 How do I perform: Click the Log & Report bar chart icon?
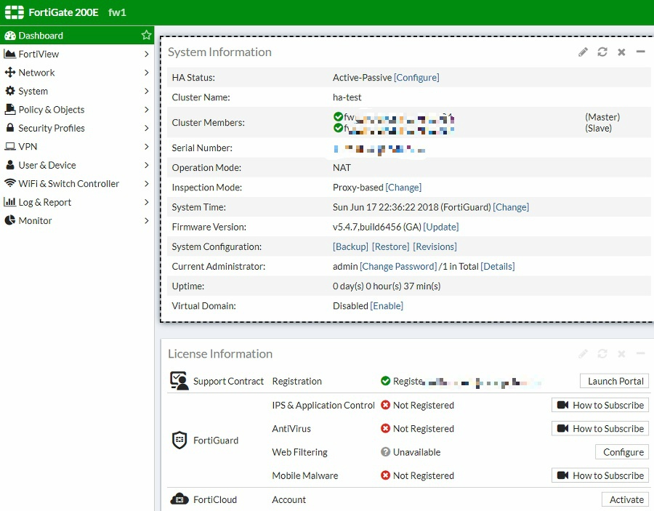point(9,202)
